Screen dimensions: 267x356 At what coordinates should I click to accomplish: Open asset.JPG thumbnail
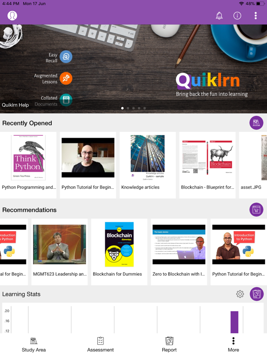click(264, 158)
